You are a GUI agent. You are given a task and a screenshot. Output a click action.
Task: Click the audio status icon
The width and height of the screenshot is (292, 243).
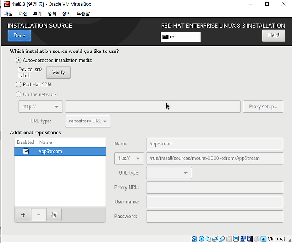click(208, 239)
